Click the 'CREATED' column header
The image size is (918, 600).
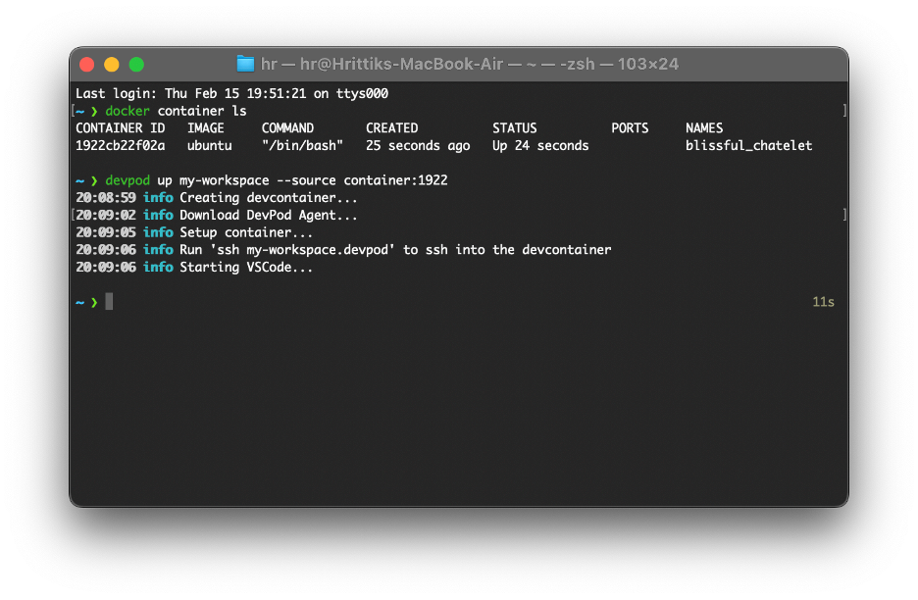tap(391, 128)
